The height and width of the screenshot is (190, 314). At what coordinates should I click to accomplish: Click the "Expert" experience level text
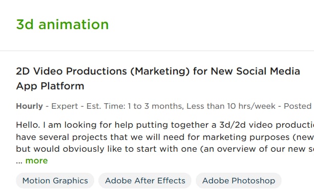pyautogui.click(x=65, y=106)
